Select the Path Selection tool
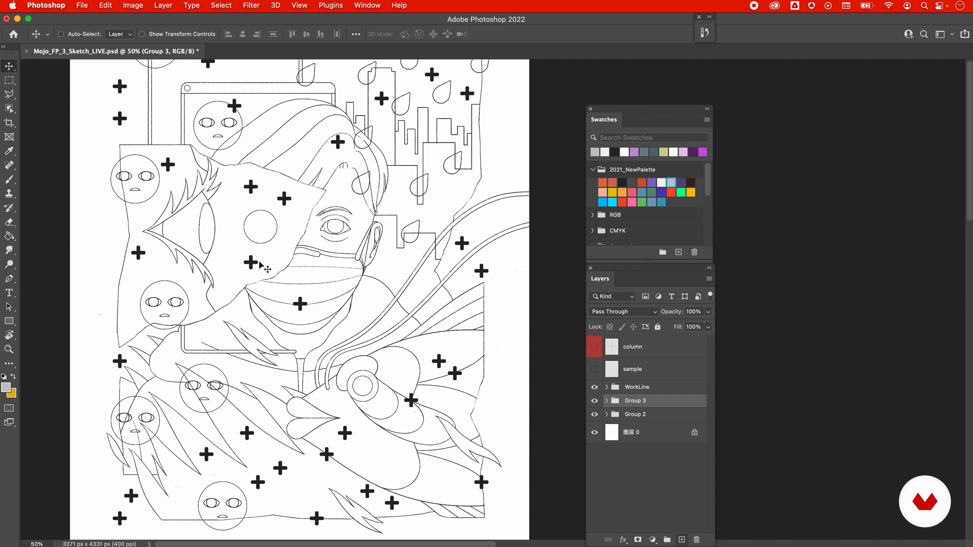Viewport: 973px width, 547px height. [9, 307]
